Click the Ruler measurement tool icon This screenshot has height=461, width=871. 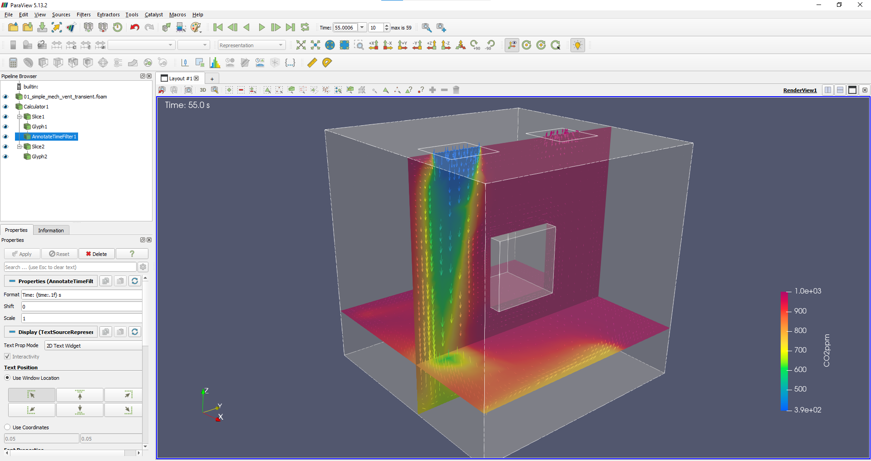[312, 63]
